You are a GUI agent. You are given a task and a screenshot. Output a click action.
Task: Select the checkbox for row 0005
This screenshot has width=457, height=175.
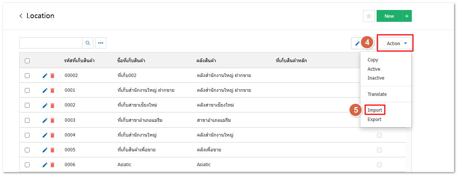tap(27, 150)
